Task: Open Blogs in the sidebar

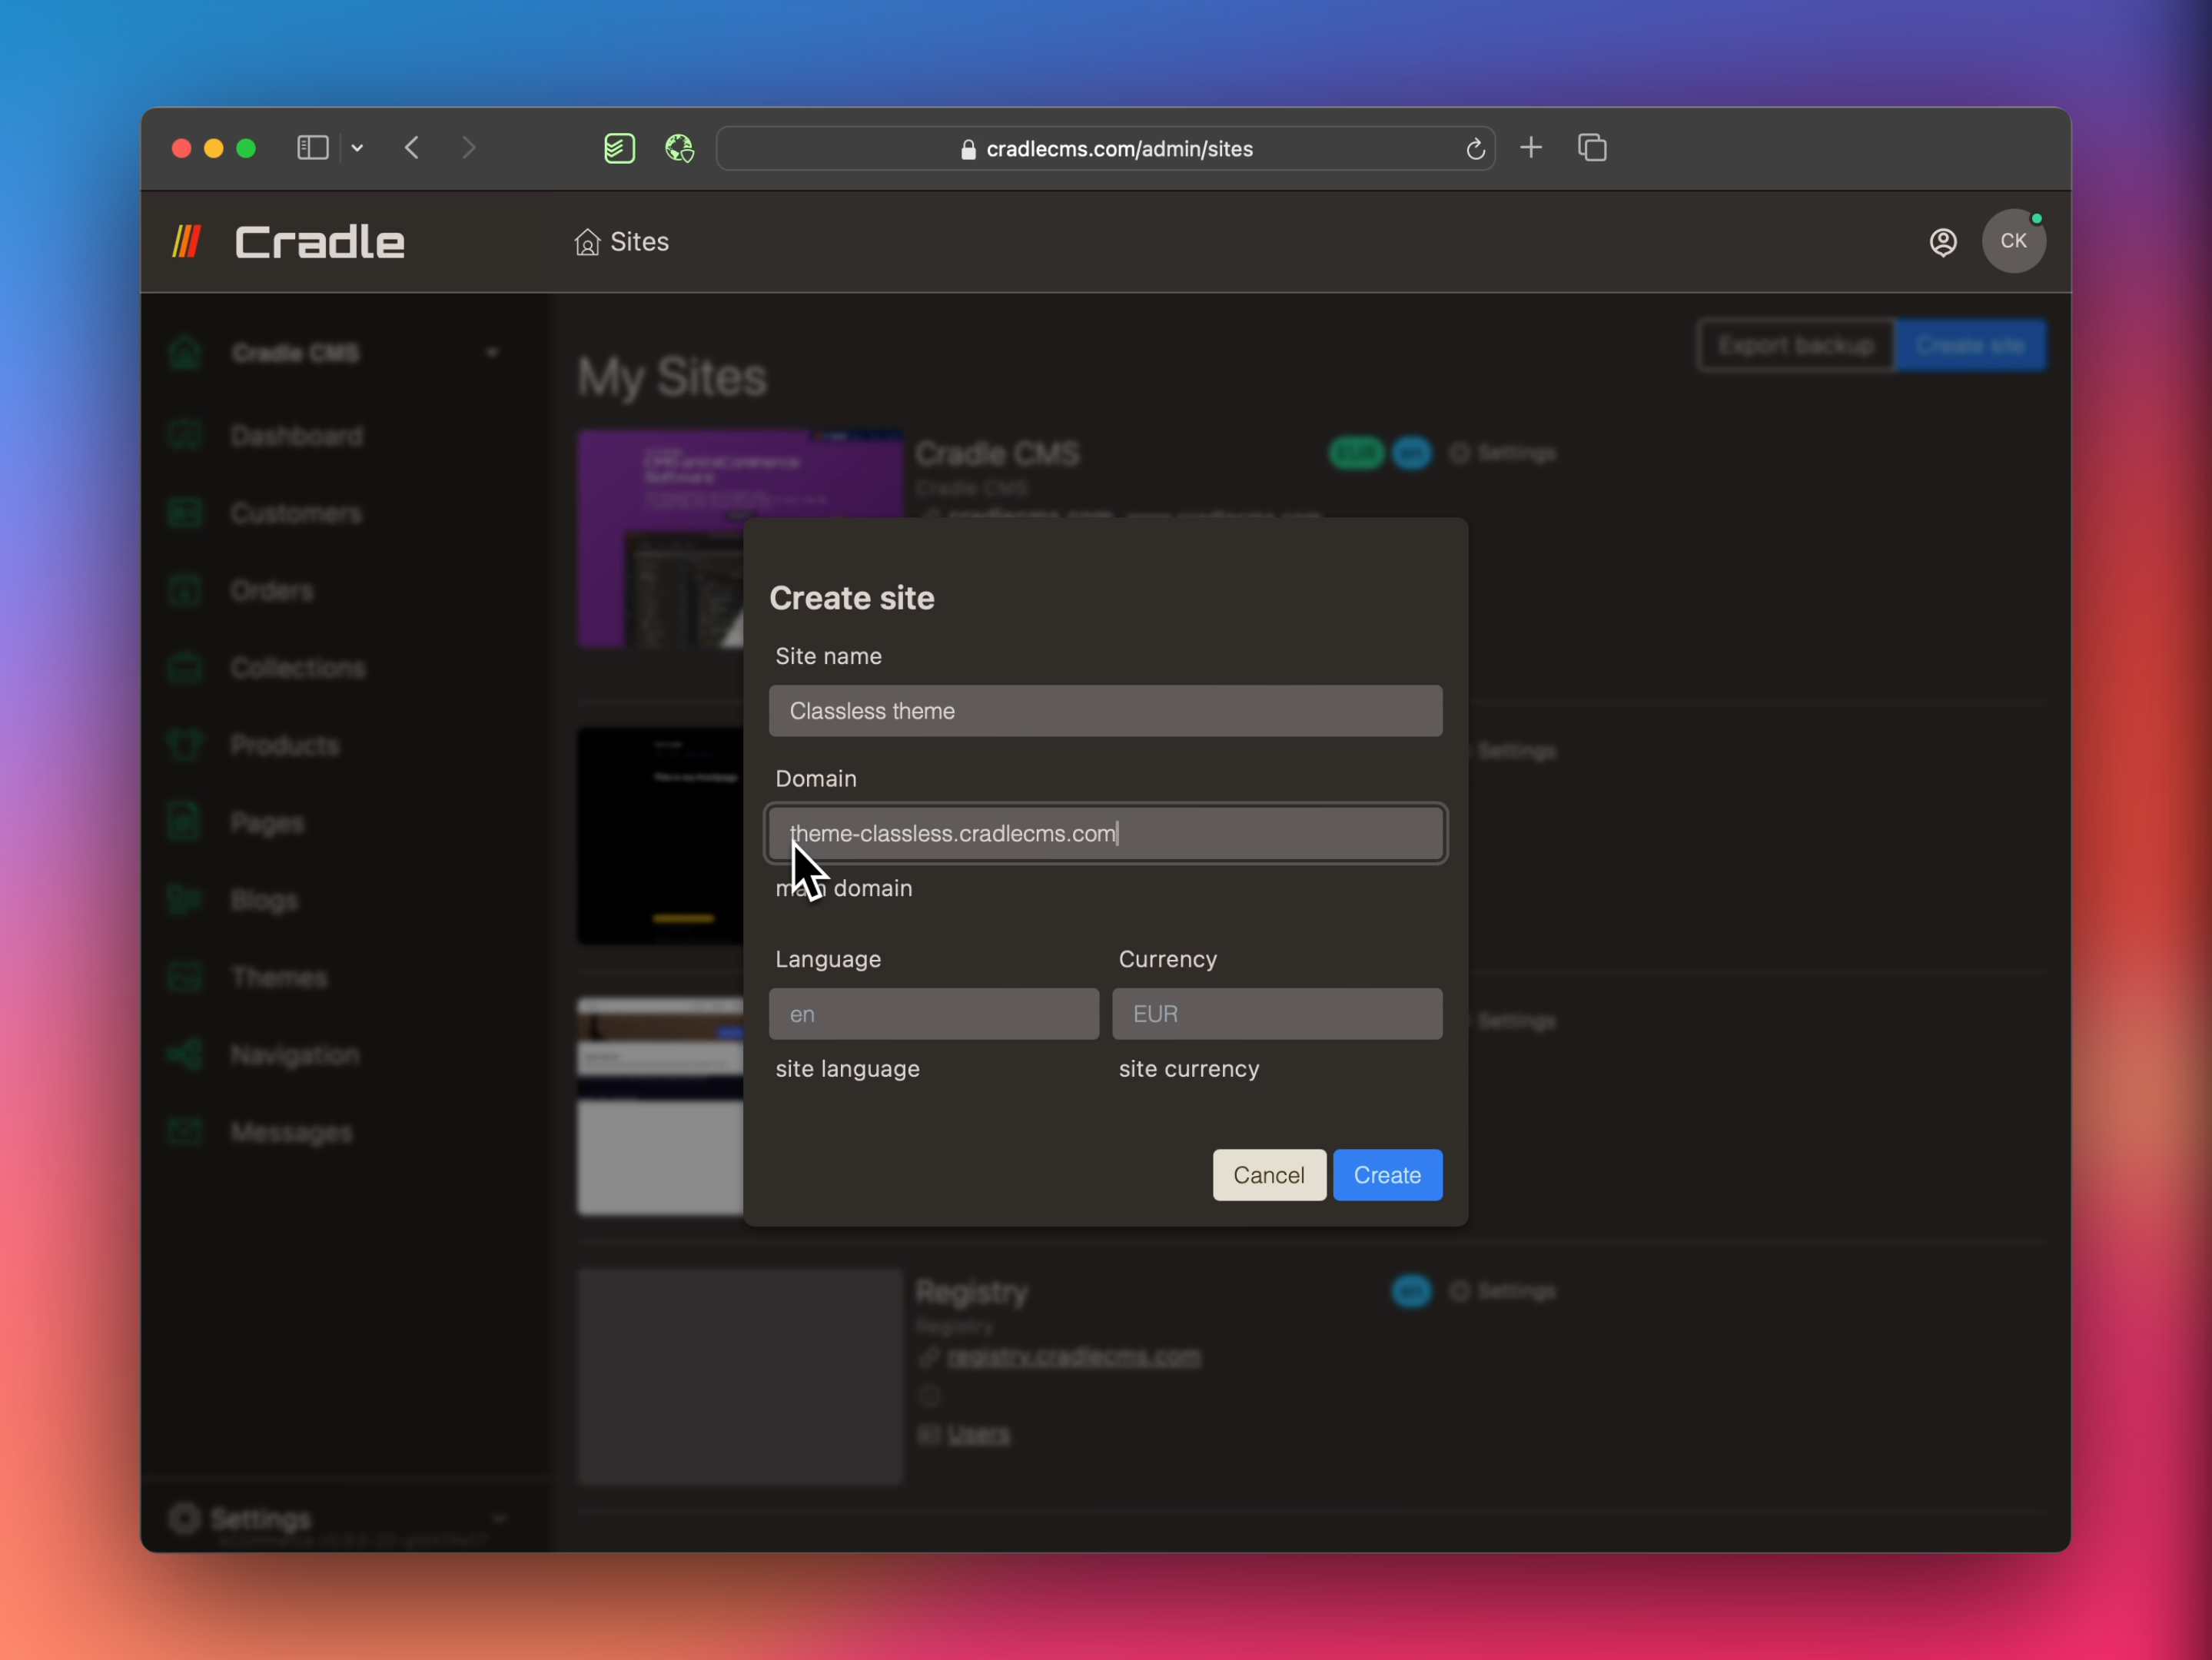Action: coord(264,900)
